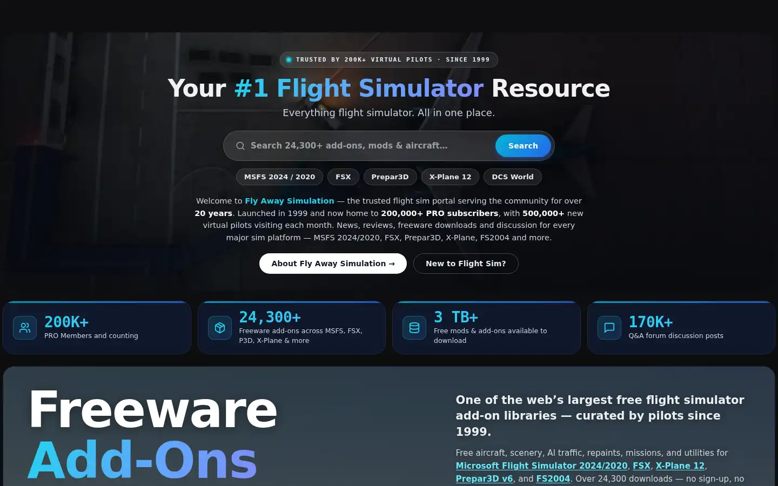Select the FSX platform chip

(x=343, y=177)
